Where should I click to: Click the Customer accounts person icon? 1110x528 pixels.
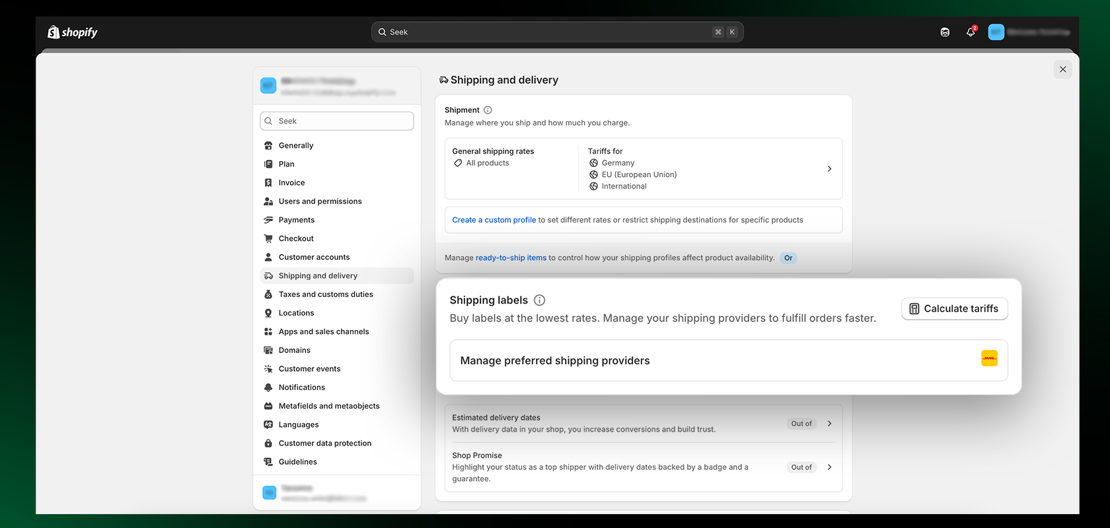click(x=268, y=257)
